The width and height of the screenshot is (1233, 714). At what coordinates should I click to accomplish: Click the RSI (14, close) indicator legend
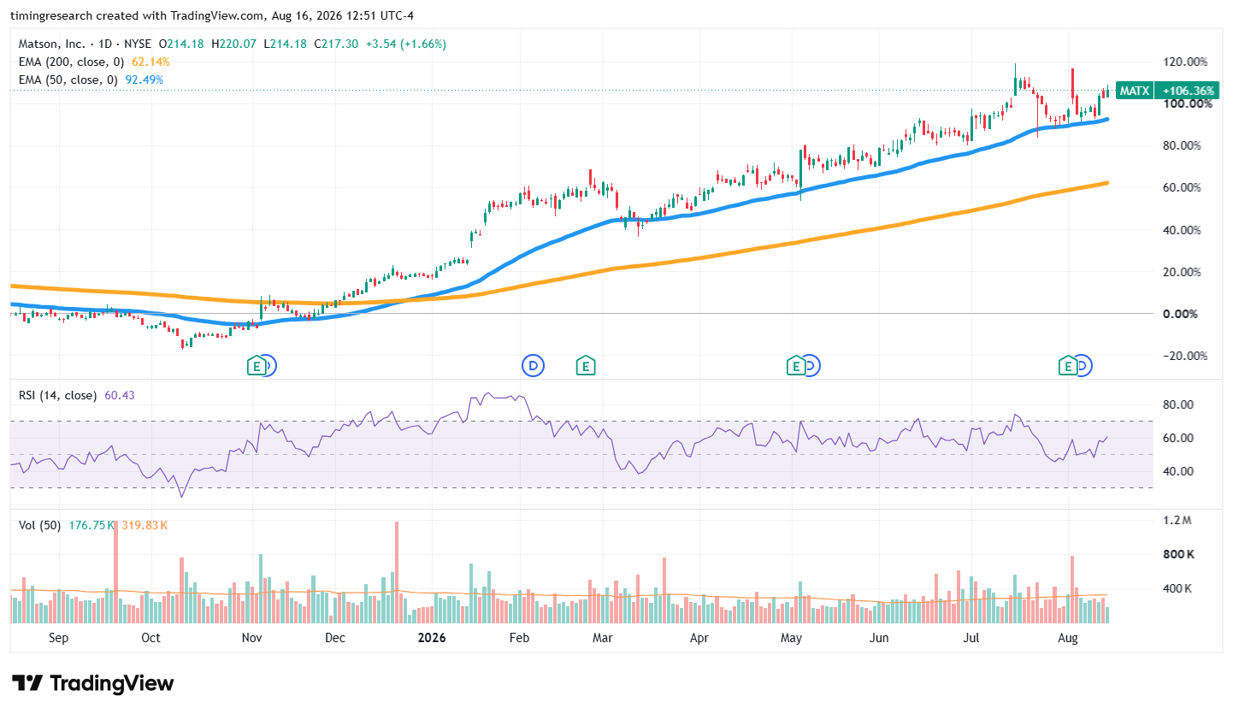pos(58,395)
